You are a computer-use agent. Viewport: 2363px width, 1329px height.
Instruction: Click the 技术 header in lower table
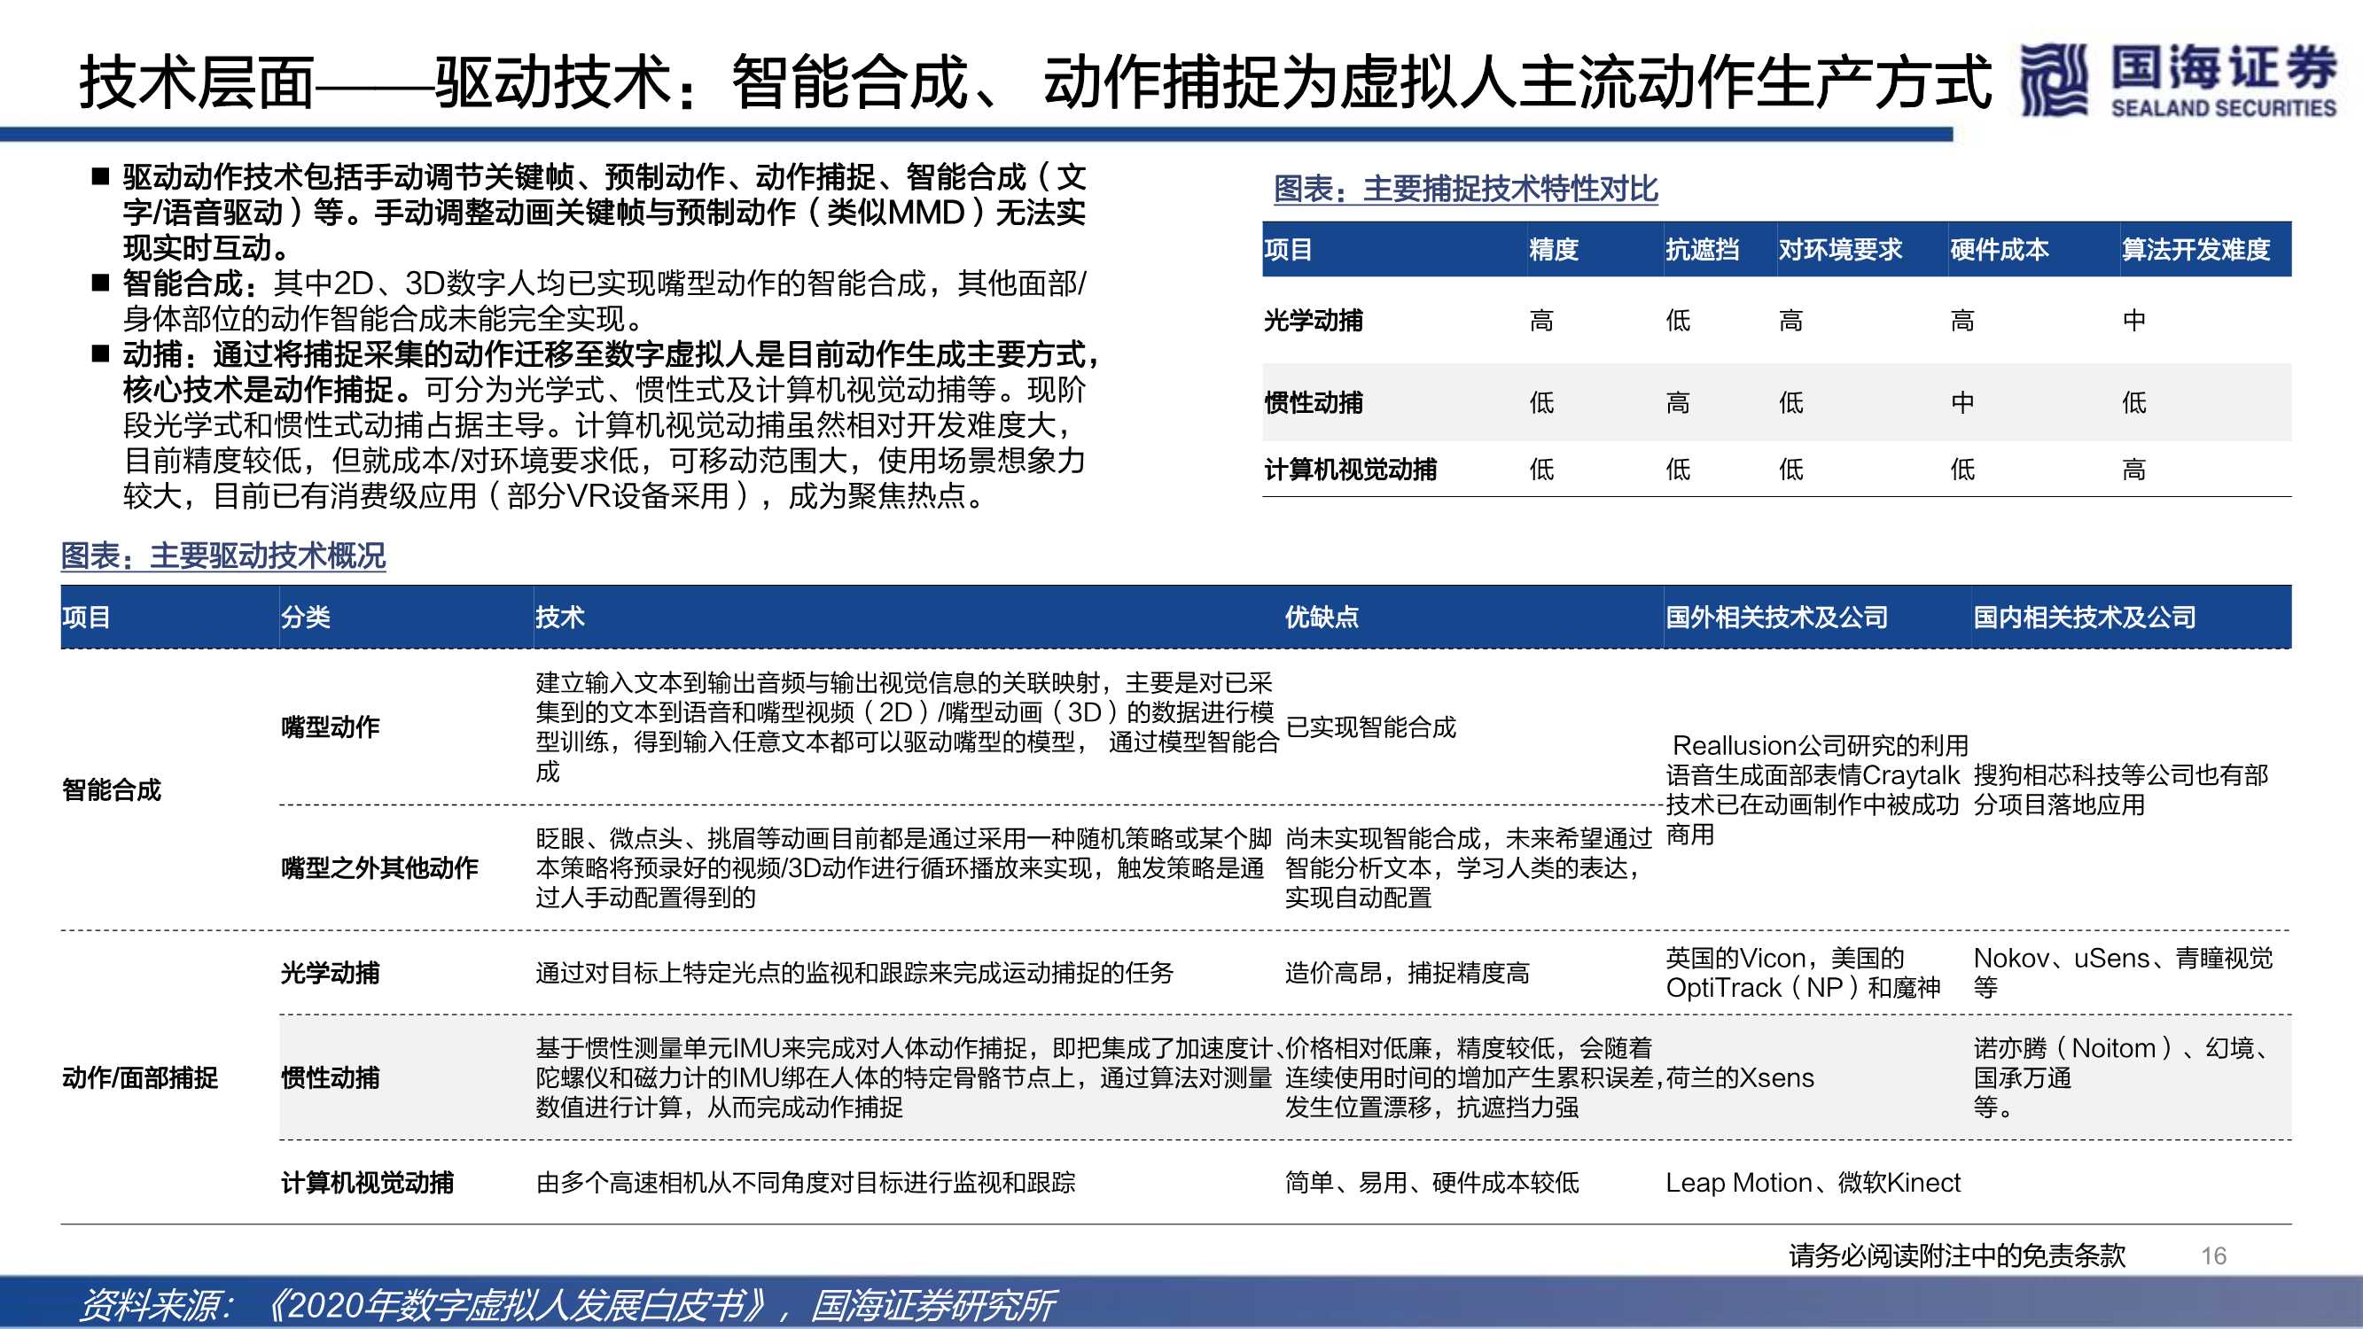point(559,618)
